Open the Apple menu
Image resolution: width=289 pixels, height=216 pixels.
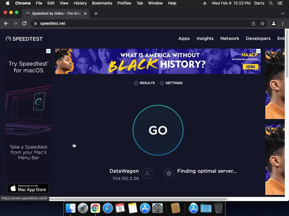(8, 3)
